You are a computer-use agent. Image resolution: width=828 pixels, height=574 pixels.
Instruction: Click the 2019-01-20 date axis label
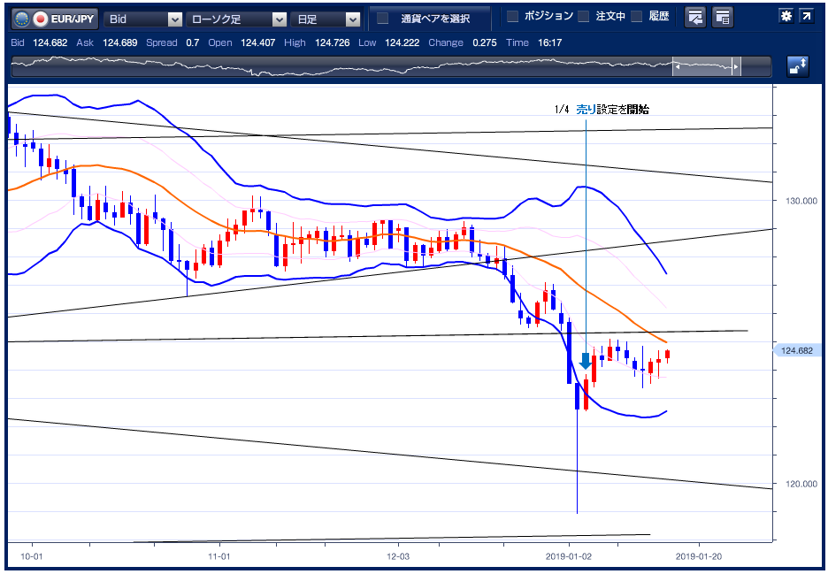point(699,556)
